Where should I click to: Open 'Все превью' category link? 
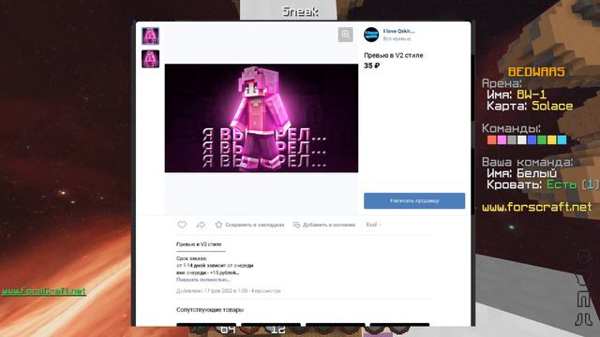point(397,38)
